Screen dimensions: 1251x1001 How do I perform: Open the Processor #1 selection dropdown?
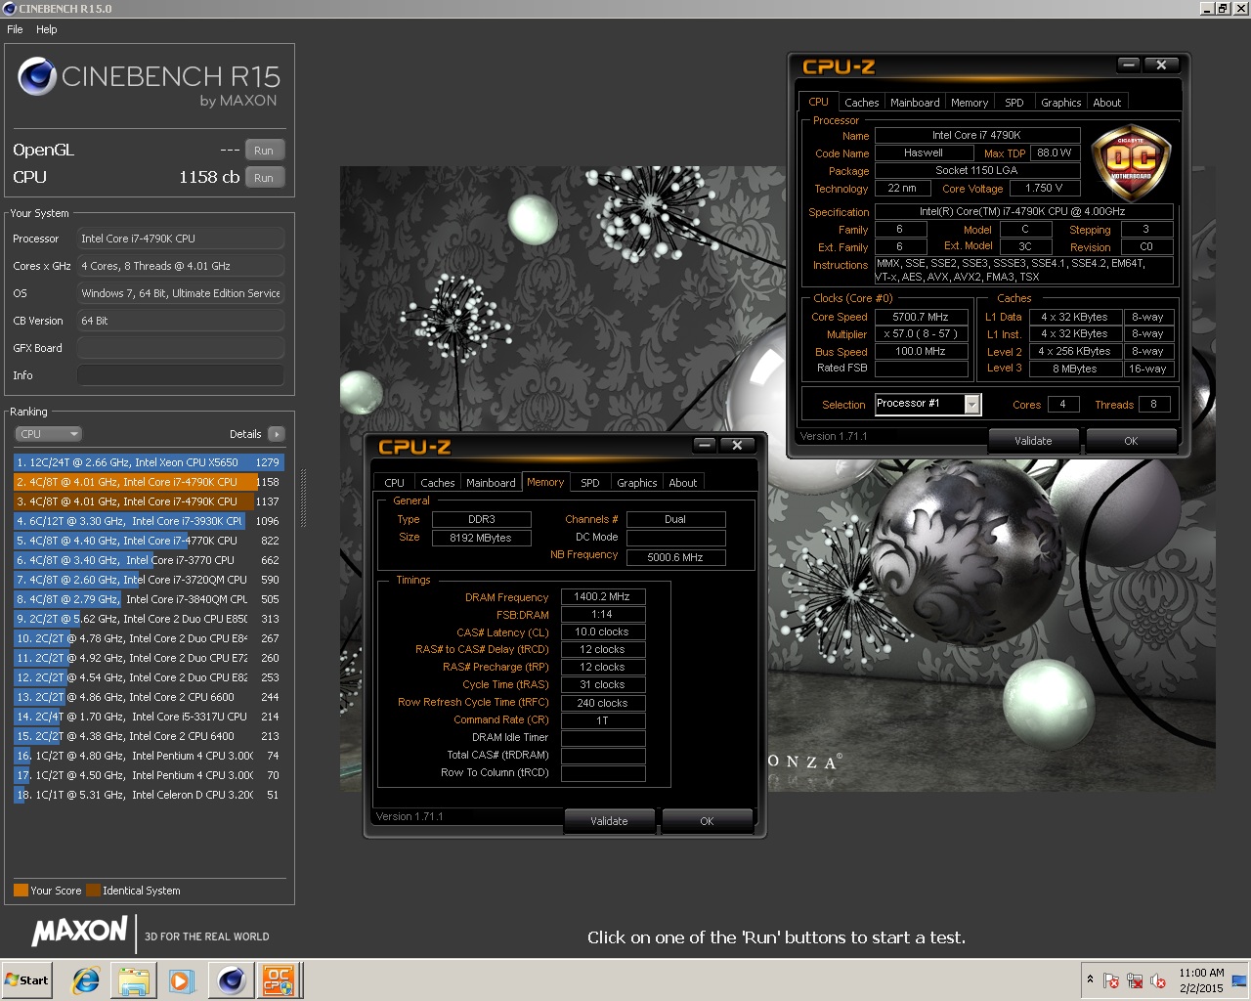coord(927,404)
